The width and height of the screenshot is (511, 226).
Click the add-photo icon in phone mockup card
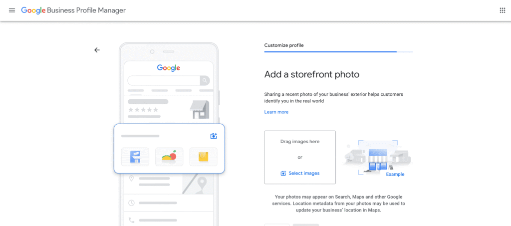click(214, 136)
